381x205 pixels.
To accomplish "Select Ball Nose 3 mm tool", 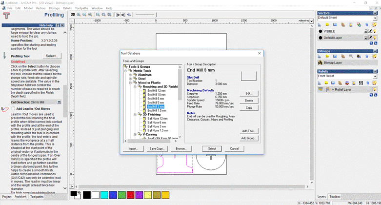I will 157,126.
